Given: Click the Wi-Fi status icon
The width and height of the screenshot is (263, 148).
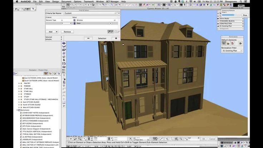Looking at the screenshot, I should pyautogui.click(x=190, y=1).
